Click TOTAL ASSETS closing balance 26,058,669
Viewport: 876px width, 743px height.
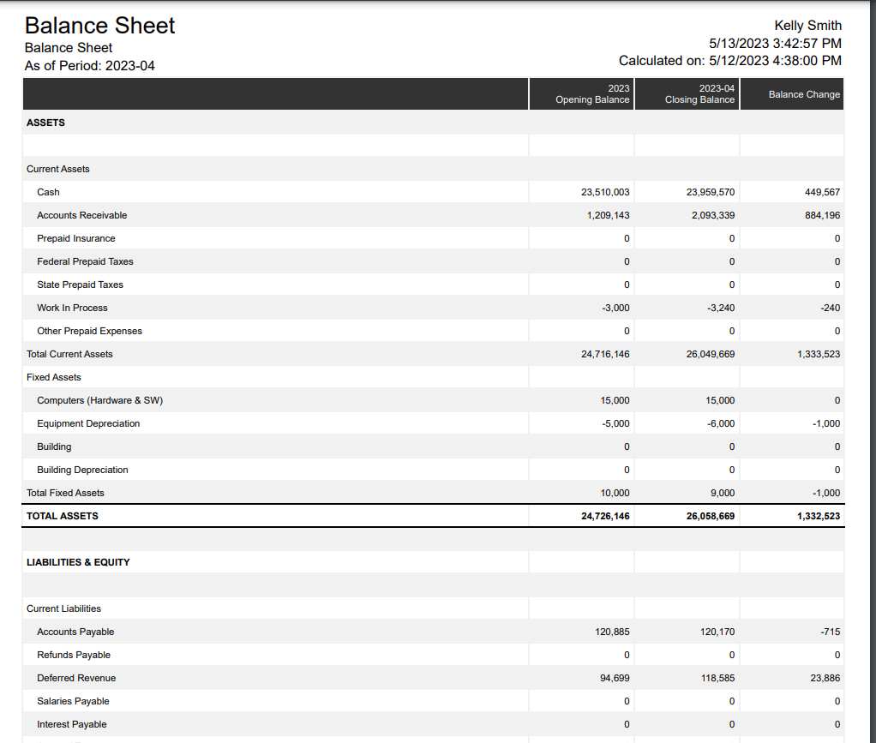click(x=711, y=516)
